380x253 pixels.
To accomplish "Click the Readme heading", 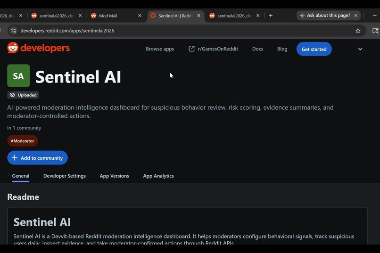I will pyautogui.click(x=23, y=197).
